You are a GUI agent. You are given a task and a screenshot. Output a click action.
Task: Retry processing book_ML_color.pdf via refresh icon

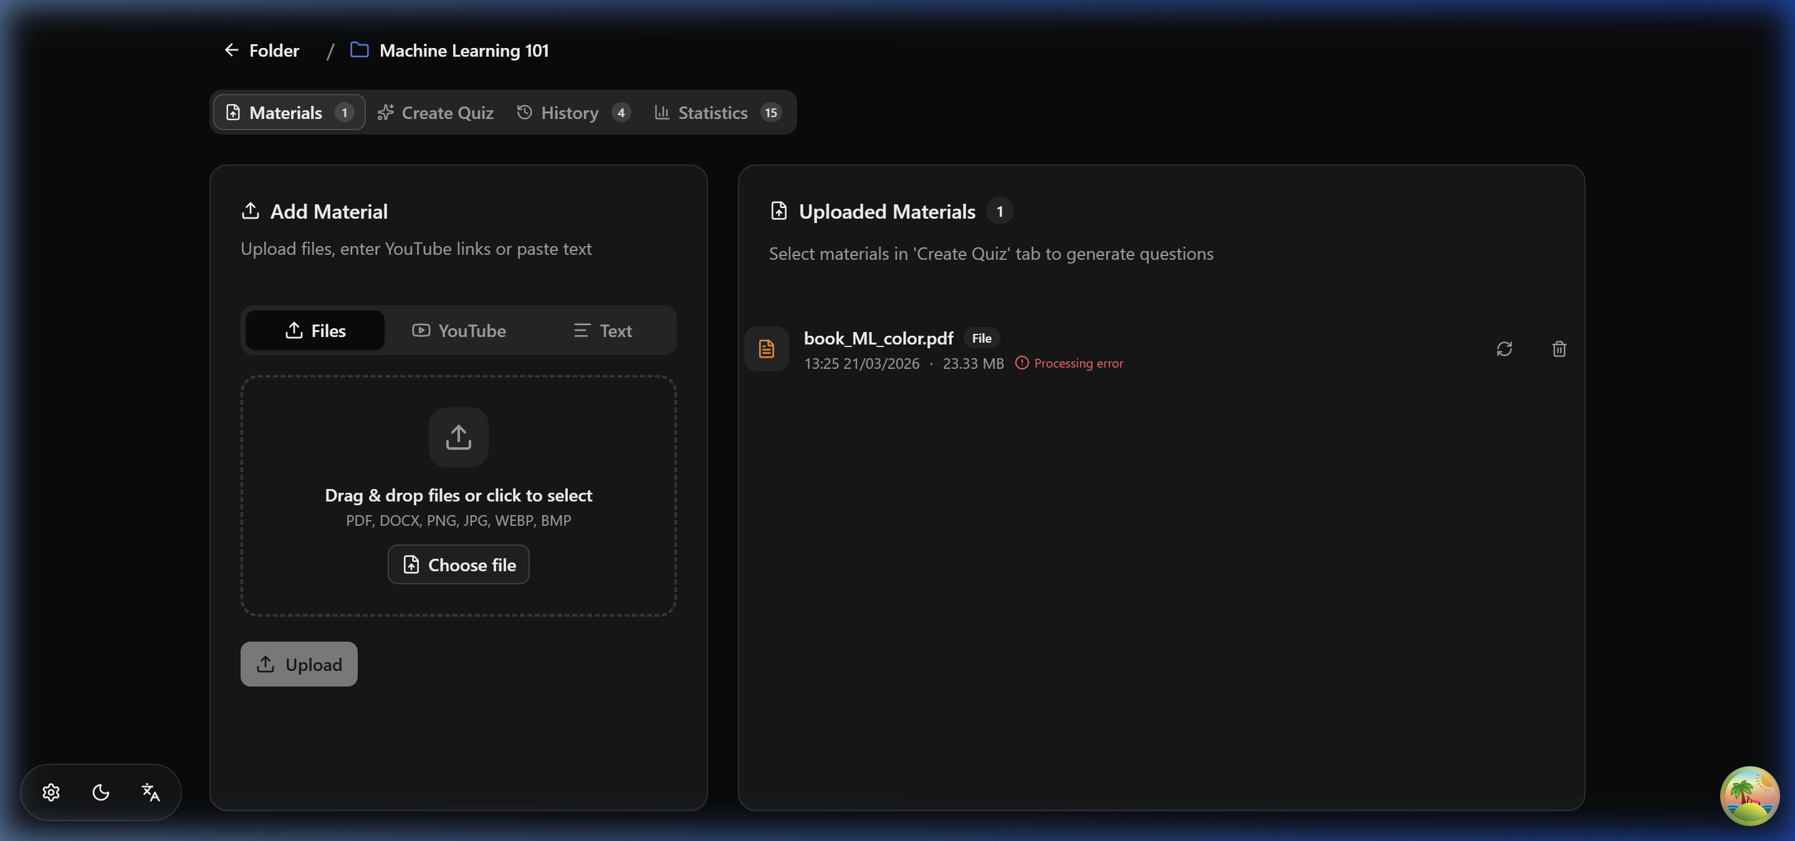(1505, 349)
